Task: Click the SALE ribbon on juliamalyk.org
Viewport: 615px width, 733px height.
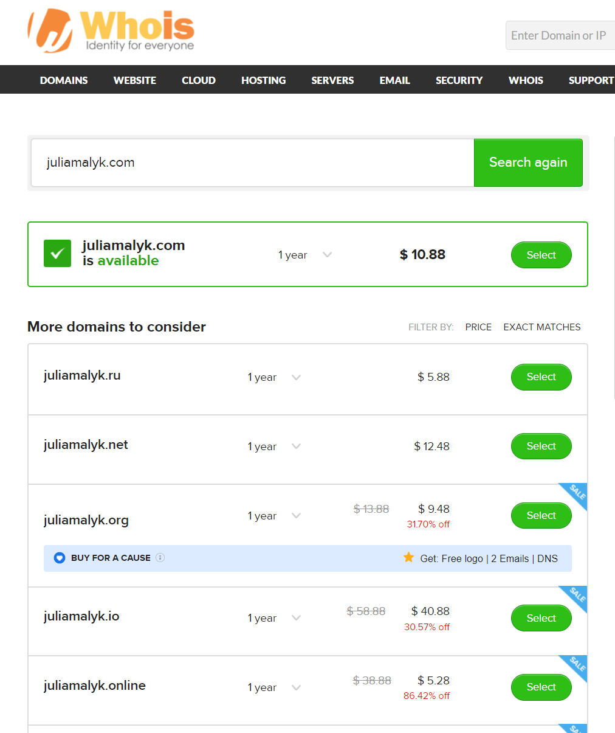Action: tap(575, 495)
